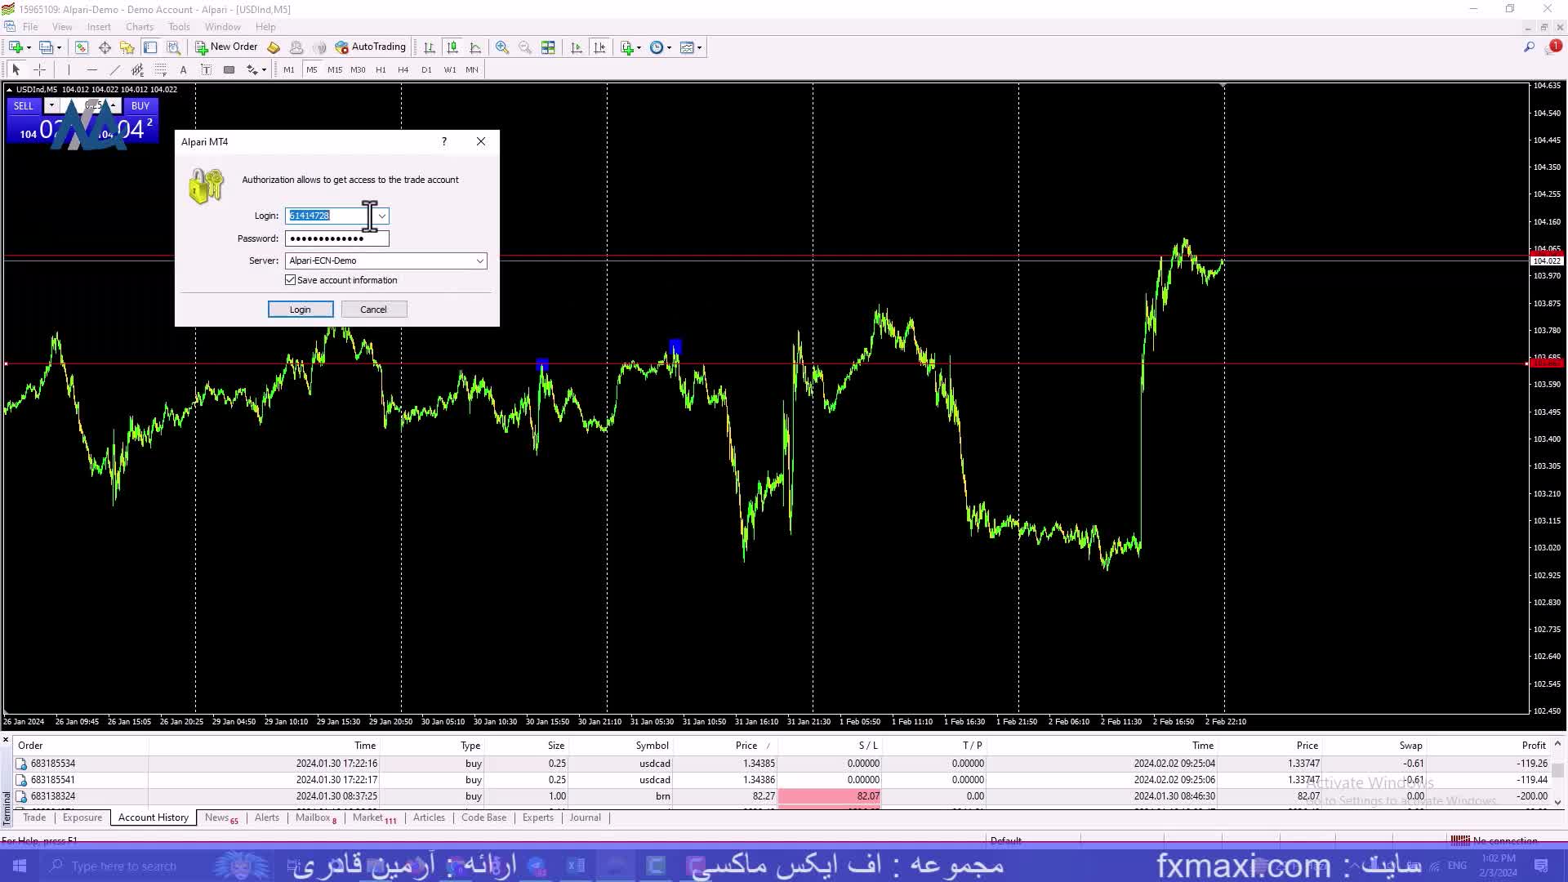The height and width of the screenshot is (882, 1568).
Task: Switch chart to candlesticks mode
Action: pos(452,47)
